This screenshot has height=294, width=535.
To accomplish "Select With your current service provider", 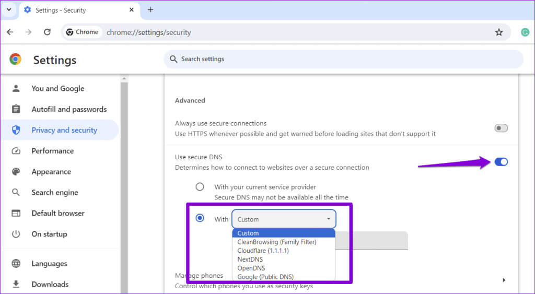I will 200,187.
